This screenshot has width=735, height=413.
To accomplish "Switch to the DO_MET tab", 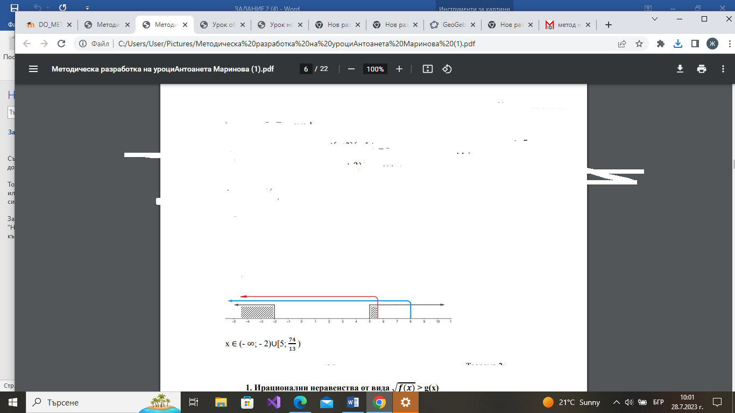I will [x=49, y=25].
